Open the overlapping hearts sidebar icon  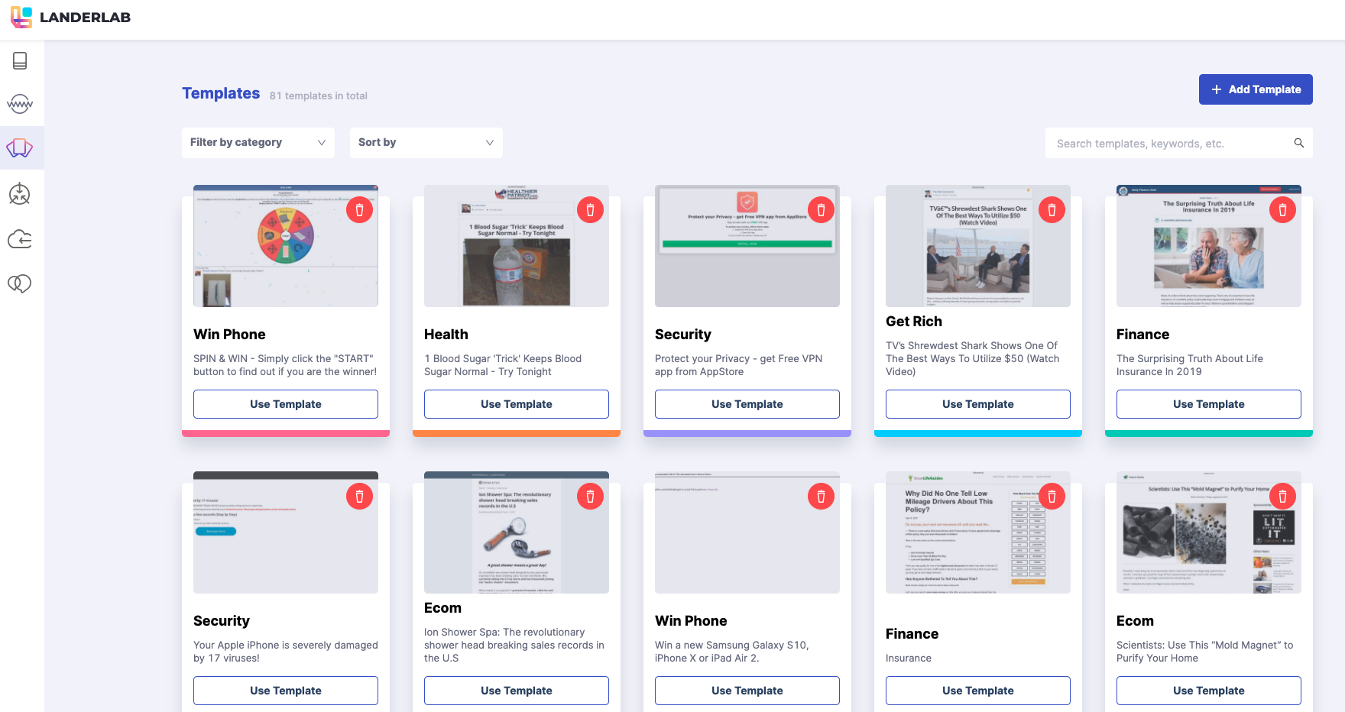tap(20, 283)
